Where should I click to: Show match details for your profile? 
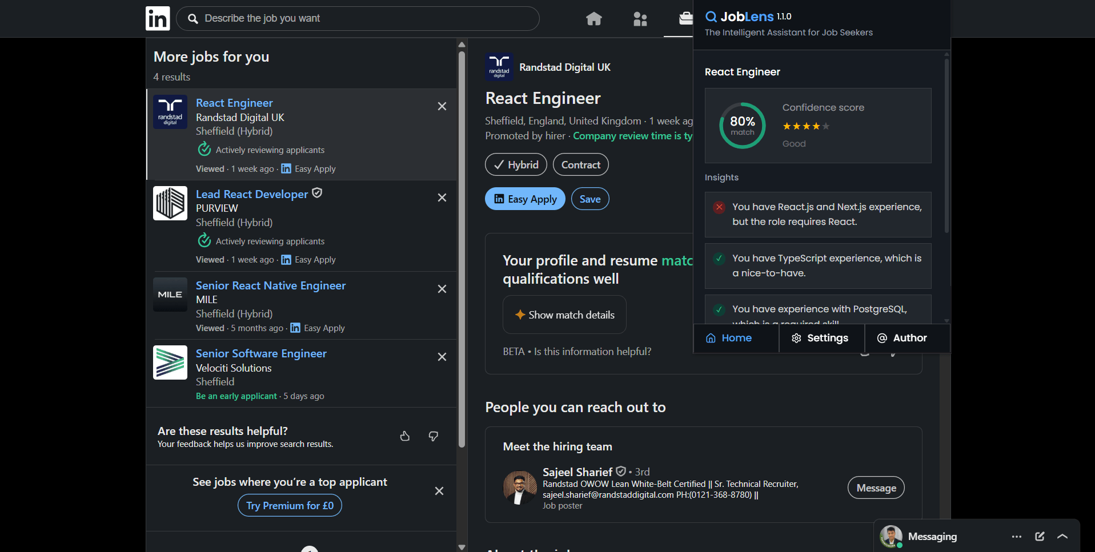(x=564, y=315)
